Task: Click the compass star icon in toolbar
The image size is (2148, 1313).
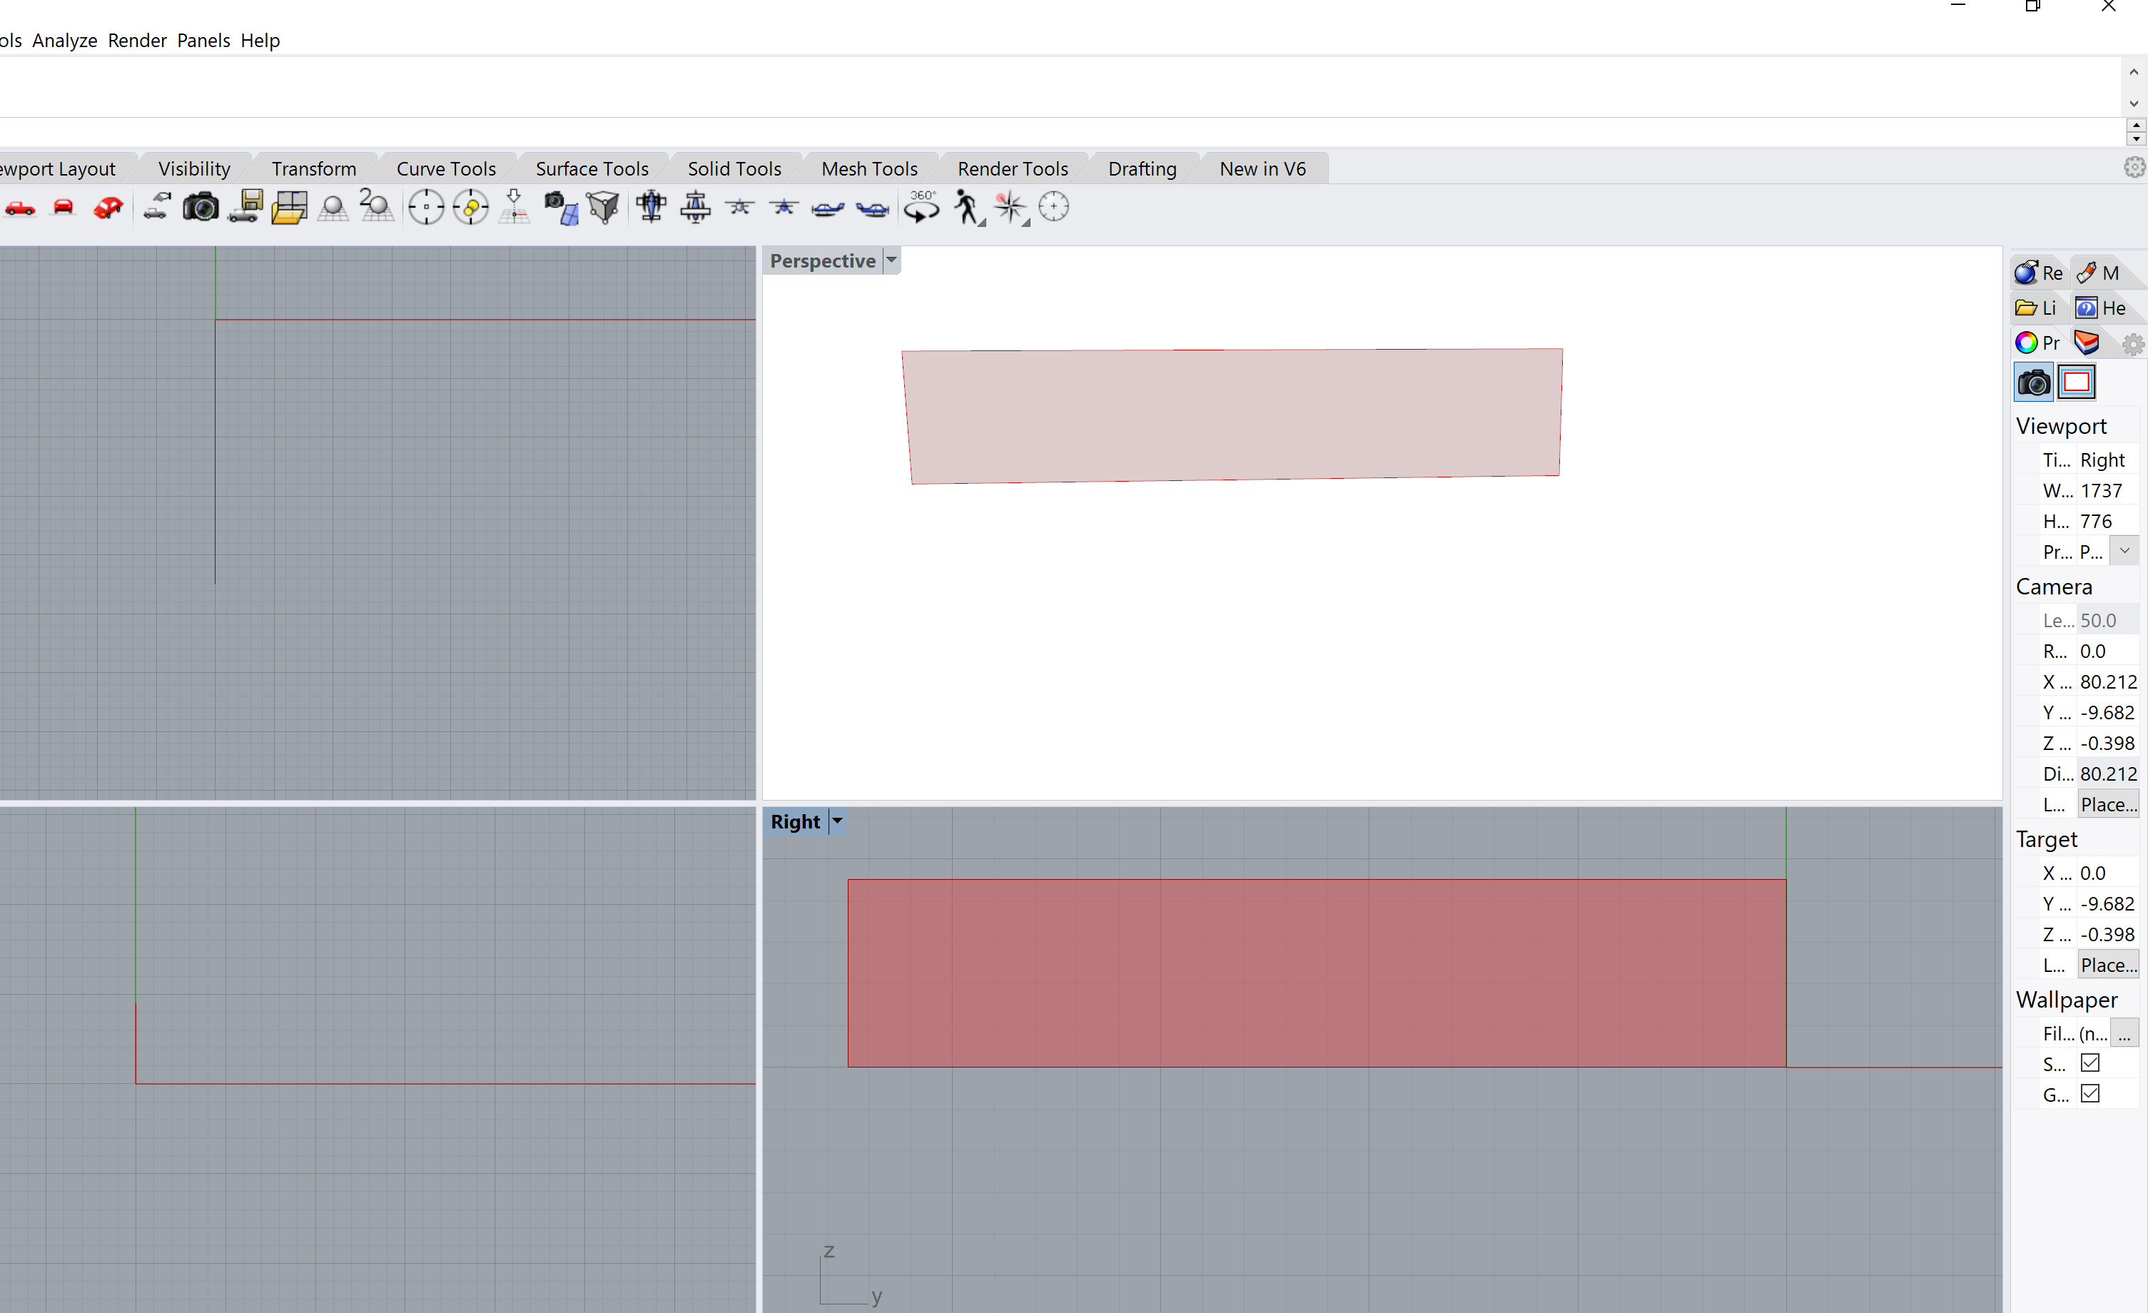Action: tap(1011, 208)
